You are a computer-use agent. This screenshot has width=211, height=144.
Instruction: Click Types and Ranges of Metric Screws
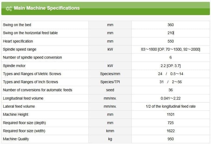[32, 74]
